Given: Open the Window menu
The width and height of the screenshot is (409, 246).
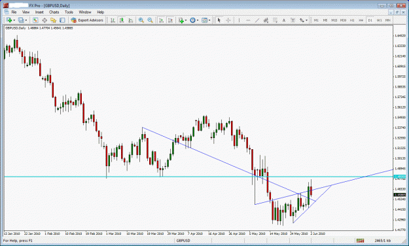Looking at the screenshot, I should click(x=85, y=12).
